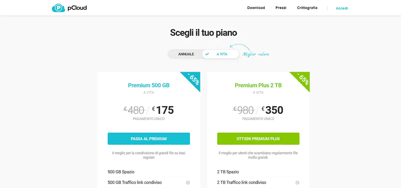Screen dimensions: 401x188
Task: Switch billing to ANNUALE
Action: tap(186, 54)
